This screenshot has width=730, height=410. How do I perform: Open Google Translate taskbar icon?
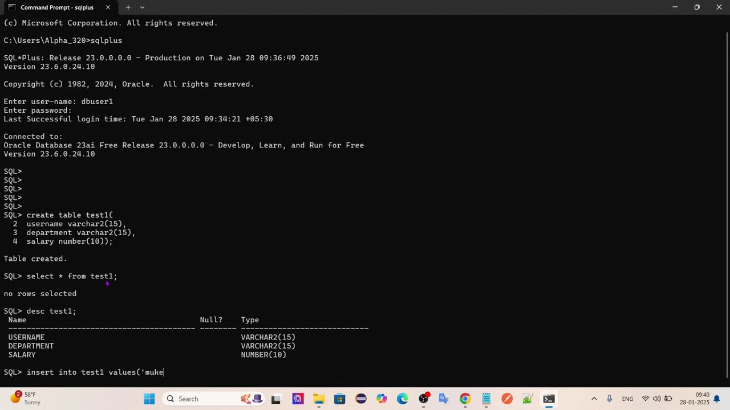[444, 399]
